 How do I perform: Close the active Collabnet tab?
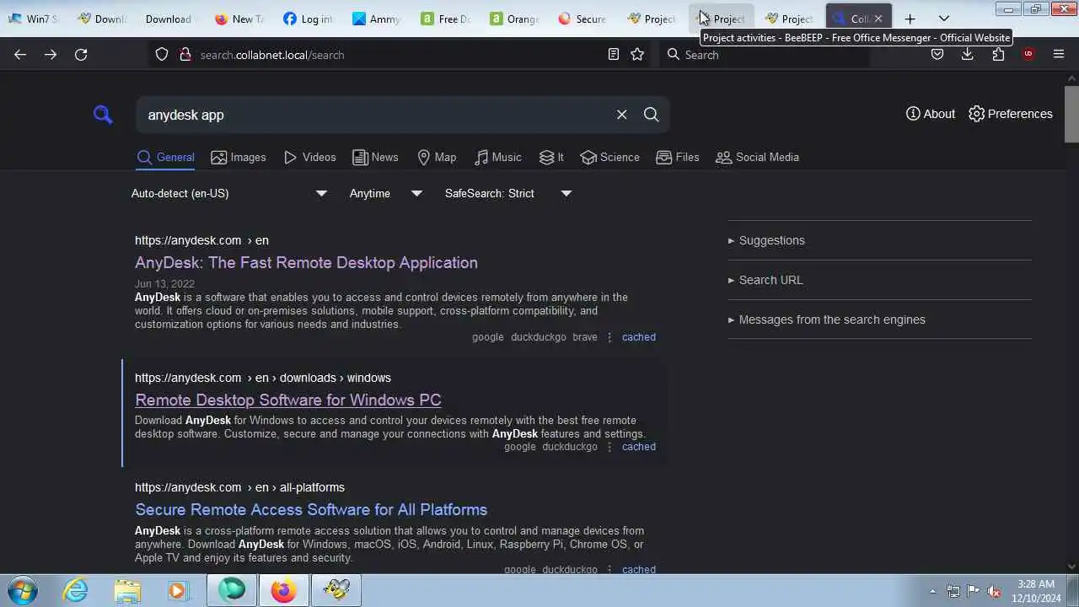pyautogui.click(x=878, y=19)
